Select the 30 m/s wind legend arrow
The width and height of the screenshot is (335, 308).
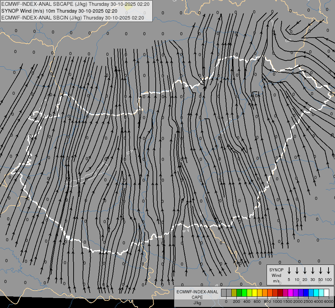click(312, 271)
